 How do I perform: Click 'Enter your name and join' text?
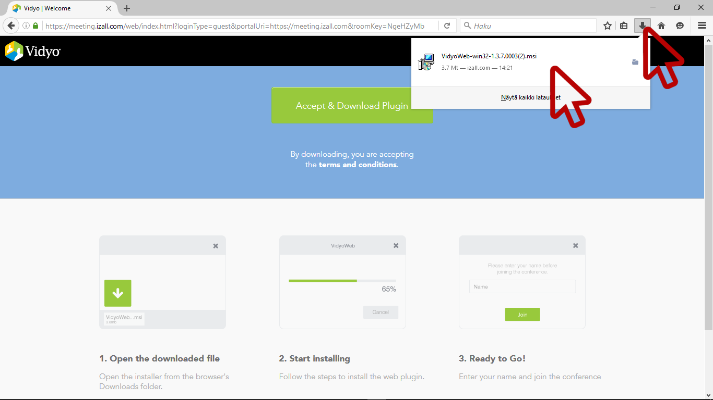pos(530,377)
